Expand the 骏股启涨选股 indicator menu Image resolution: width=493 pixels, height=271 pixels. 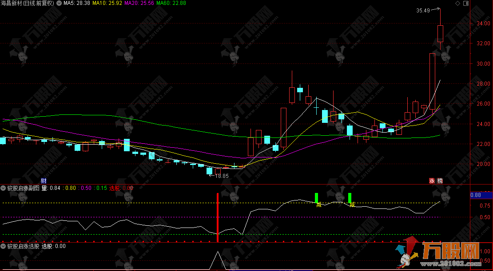click(4, 246)
